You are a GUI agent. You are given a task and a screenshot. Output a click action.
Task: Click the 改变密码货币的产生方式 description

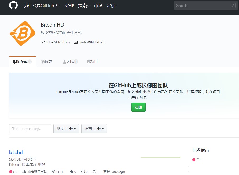(61, 33)
